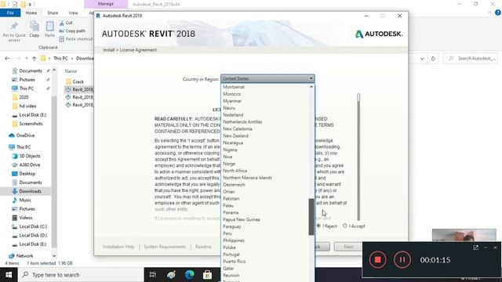Viewport: 502px width, 282px height.
Task: Pop out the recorder widget
Action: (x=476, y=248)
